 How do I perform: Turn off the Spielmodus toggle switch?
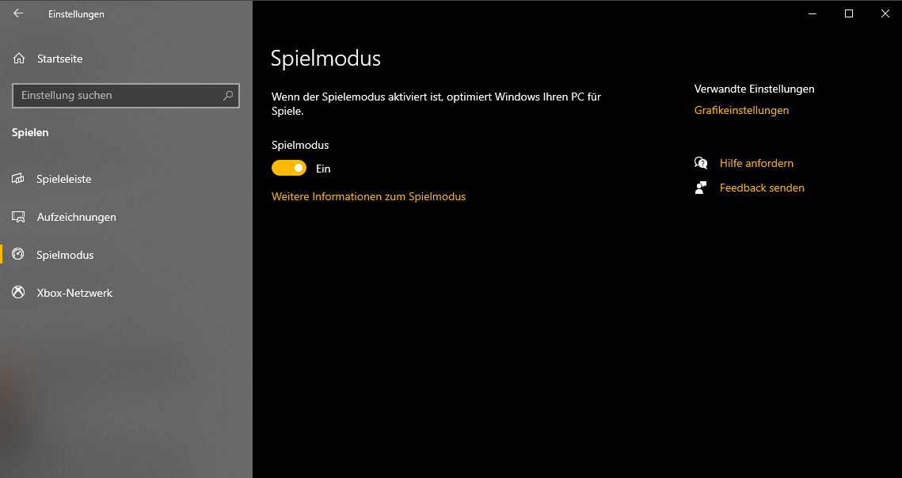tap(289, 169)
